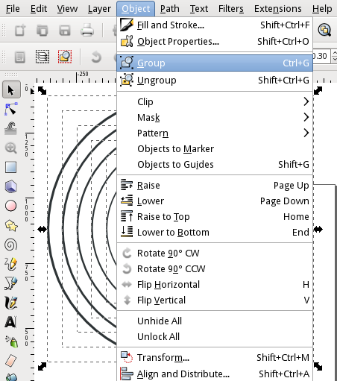Choose Unlock All

click(215, 336)
